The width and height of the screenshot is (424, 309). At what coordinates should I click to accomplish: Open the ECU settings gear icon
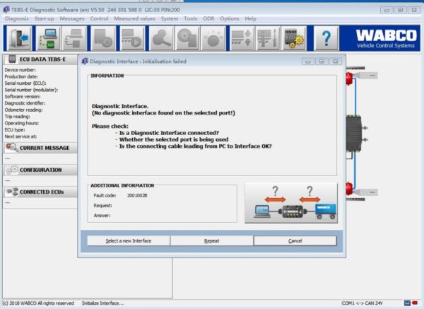coord(294,38)
